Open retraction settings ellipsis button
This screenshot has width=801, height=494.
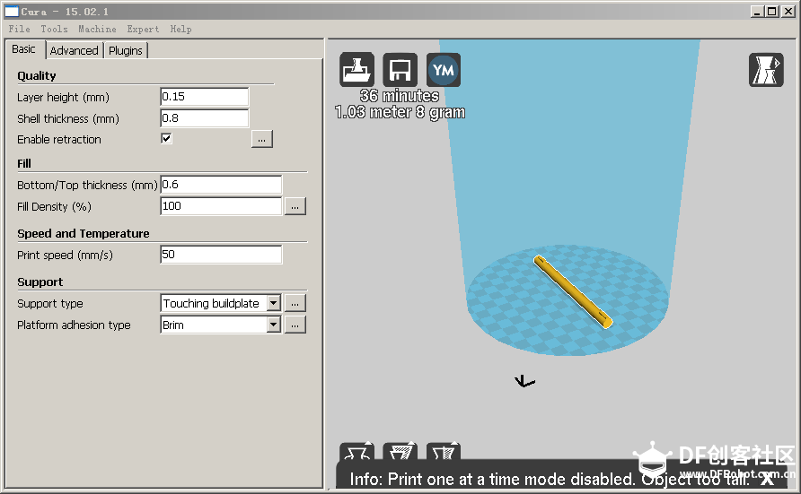click(x=262, y=139)
